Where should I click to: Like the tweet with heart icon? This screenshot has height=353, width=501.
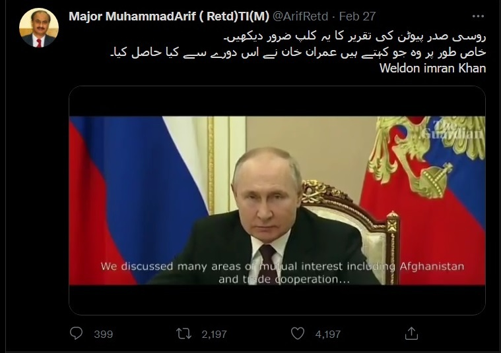point(298,333)
